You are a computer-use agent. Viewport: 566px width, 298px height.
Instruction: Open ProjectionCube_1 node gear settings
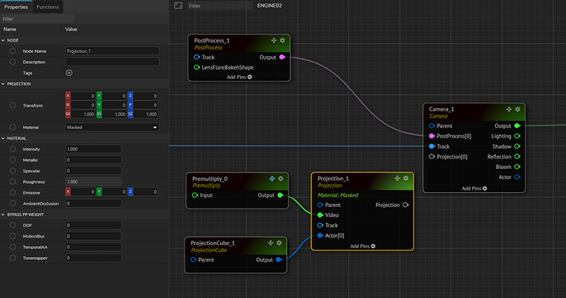[280, 242]
